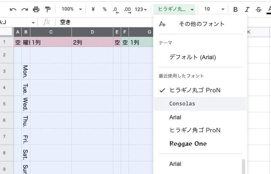Choose Arial in recently used fonts
Screen dimensions: 271x174
tap(200, 117)
